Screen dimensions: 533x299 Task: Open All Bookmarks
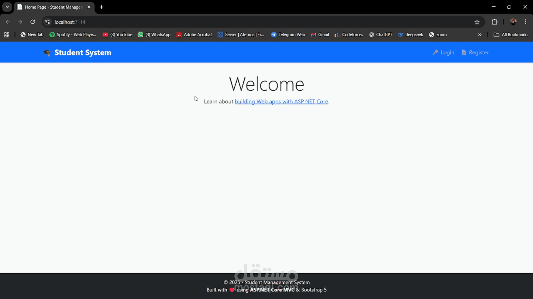point(511,34)
